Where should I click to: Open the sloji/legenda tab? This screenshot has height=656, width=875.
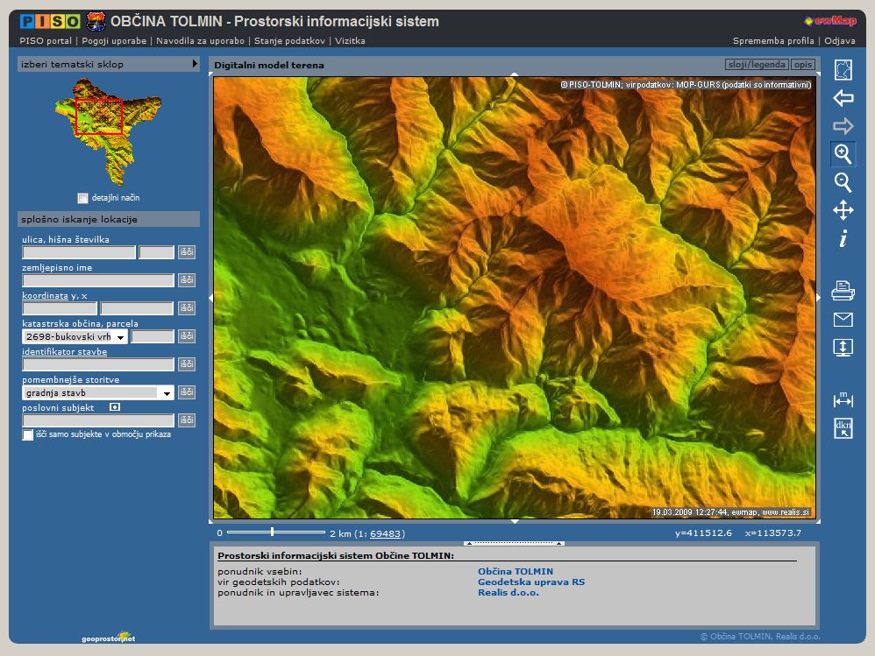pyautogui.click(x=757, y=65)
